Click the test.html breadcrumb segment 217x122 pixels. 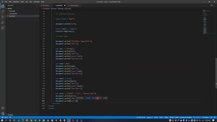[x=46, y=8]
